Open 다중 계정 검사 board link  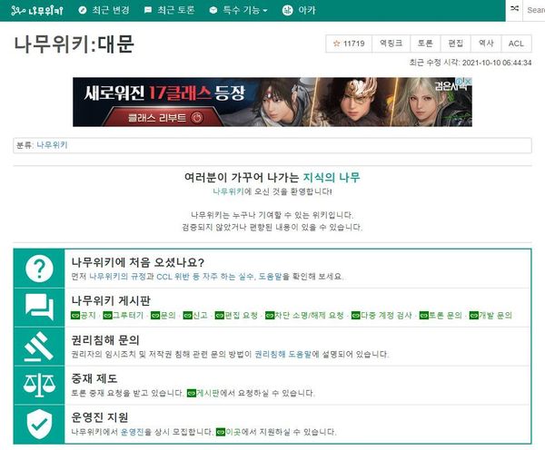(x=381, y=315)
